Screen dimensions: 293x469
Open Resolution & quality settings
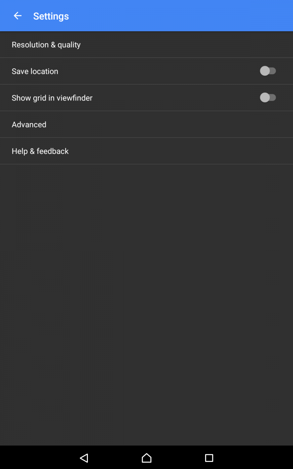click(146, 45)
